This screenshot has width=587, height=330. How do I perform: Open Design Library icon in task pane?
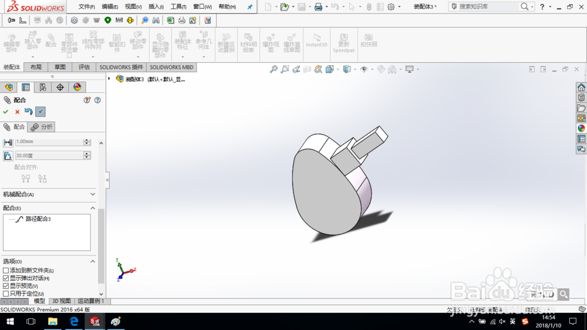[581, 97]
